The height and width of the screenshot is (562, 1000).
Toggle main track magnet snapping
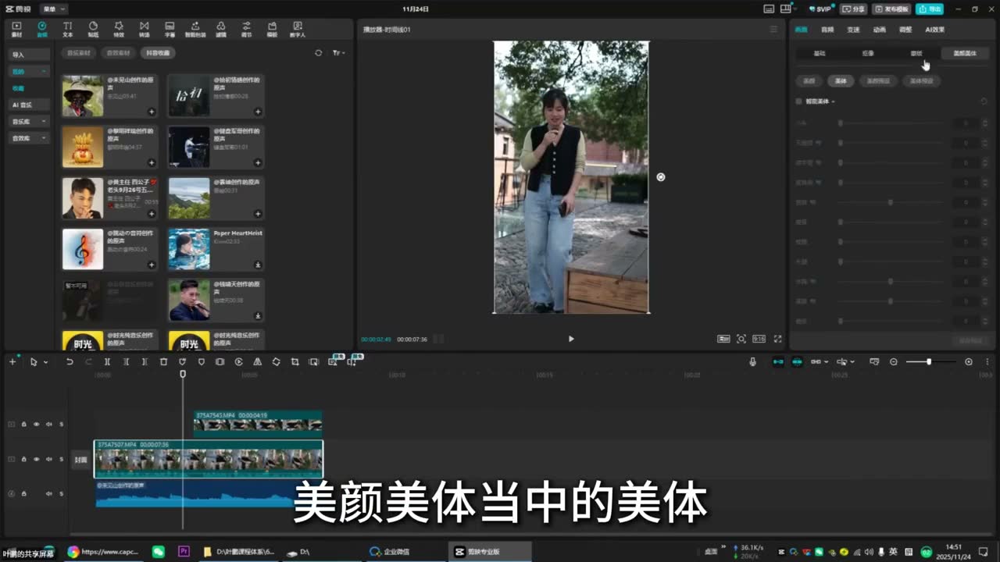tap(778, 361)
